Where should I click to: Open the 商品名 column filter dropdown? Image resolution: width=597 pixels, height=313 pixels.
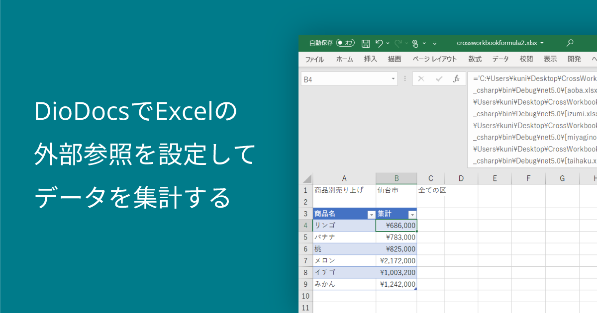point(371,214)
